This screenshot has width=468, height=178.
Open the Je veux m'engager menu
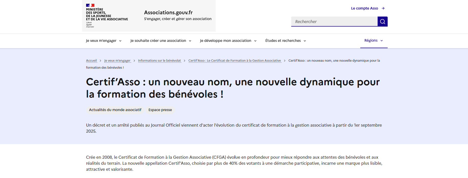tap(103, 41)
